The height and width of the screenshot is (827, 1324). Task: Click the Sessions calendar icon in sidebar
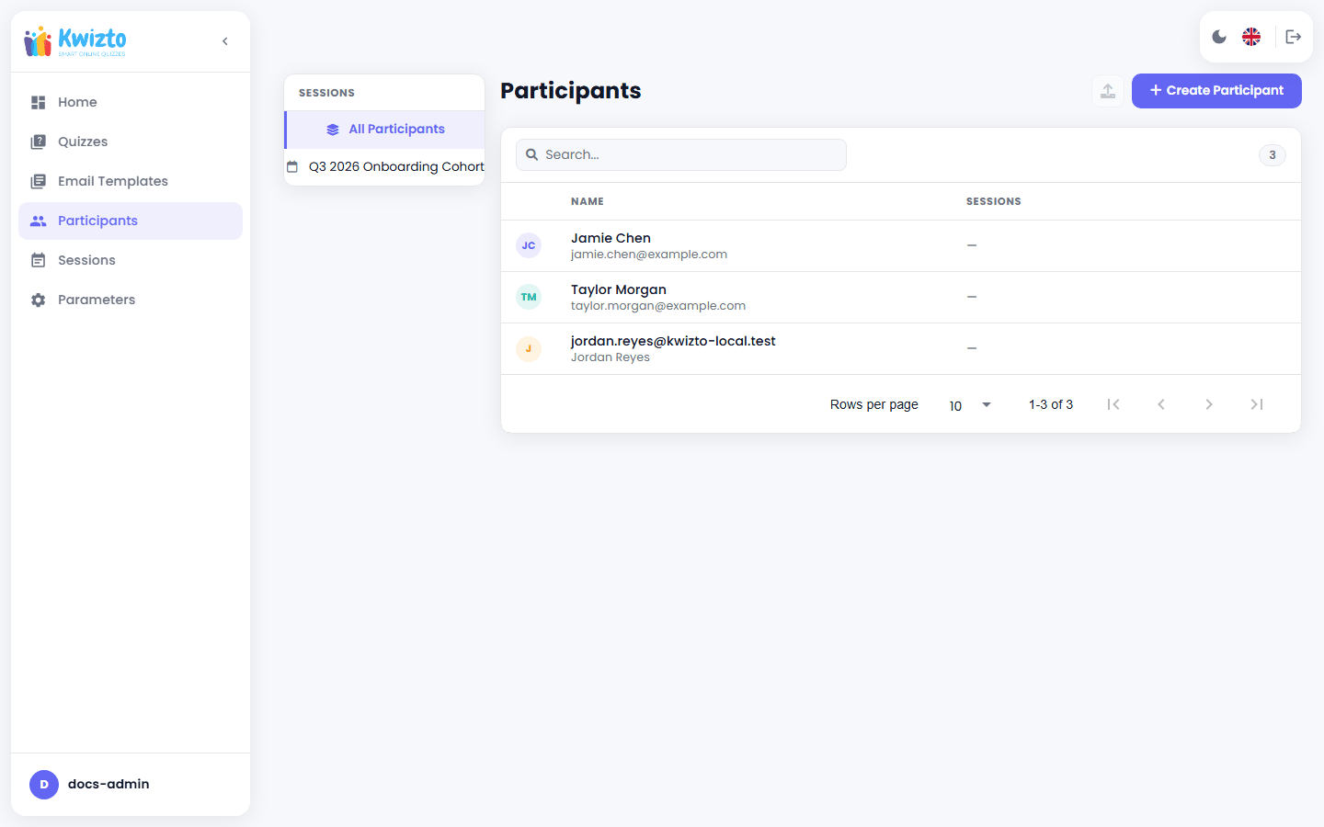point(38,260)
